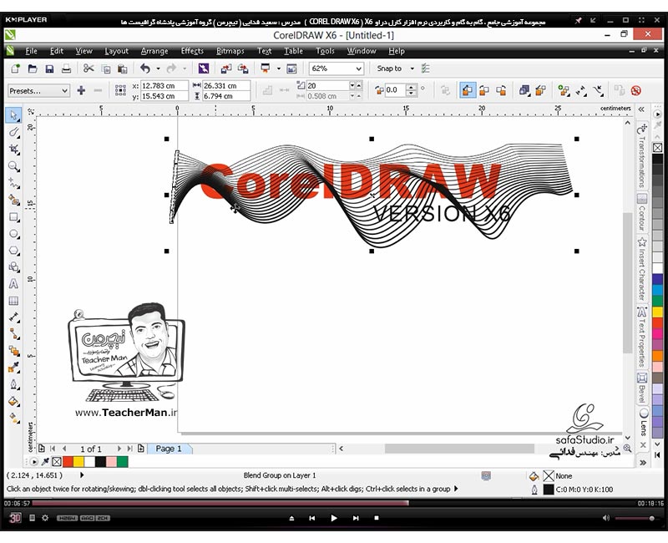Image resolution: width=668 pixels, height=543 pixels.
Task: Select the Blend interactive tool
Action: (x=13, y=351)
